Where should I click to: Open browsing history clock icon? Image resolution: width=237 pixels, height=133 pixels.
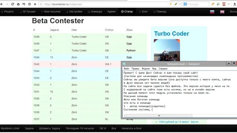(29, 4)
